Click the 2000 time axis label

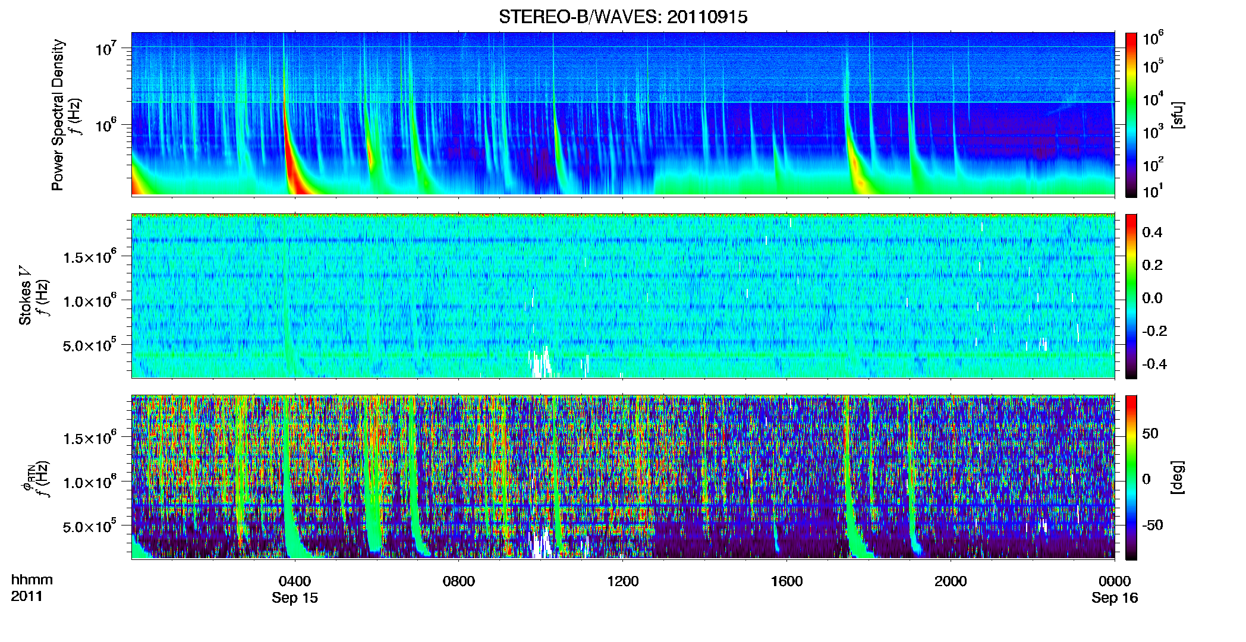coord(951,581)
